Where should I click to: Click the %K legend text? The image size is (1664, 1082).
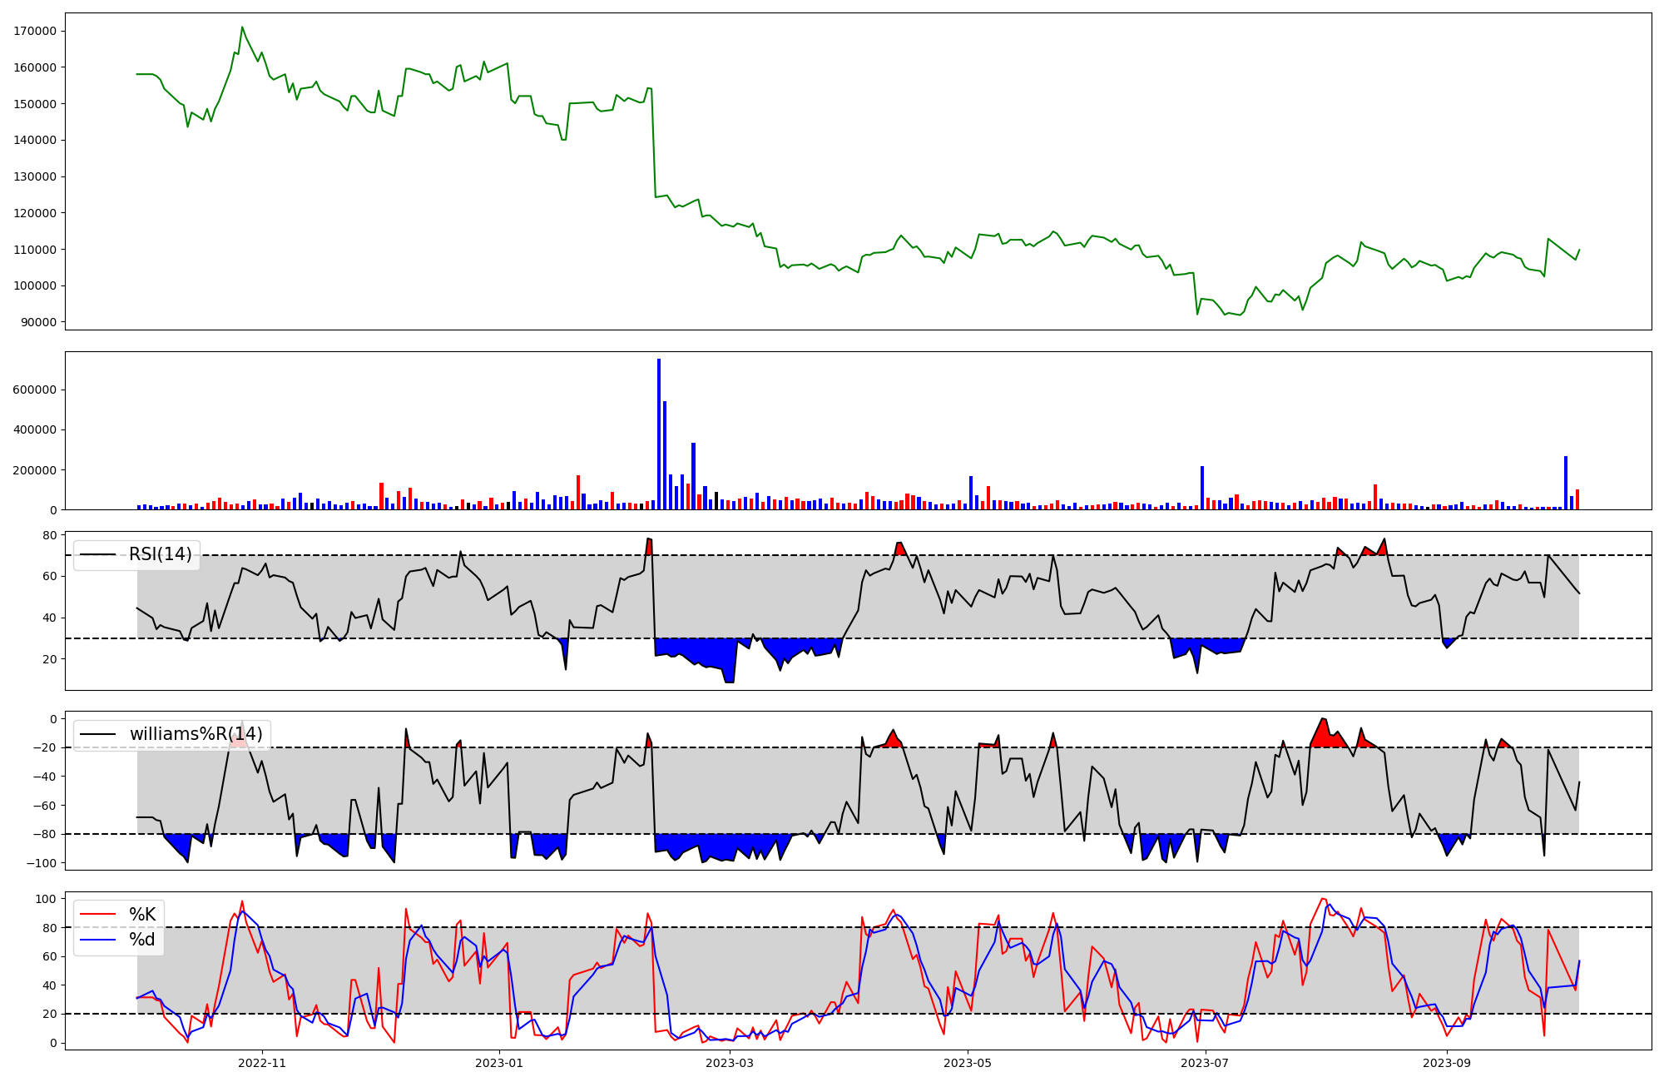coord(142,915)
